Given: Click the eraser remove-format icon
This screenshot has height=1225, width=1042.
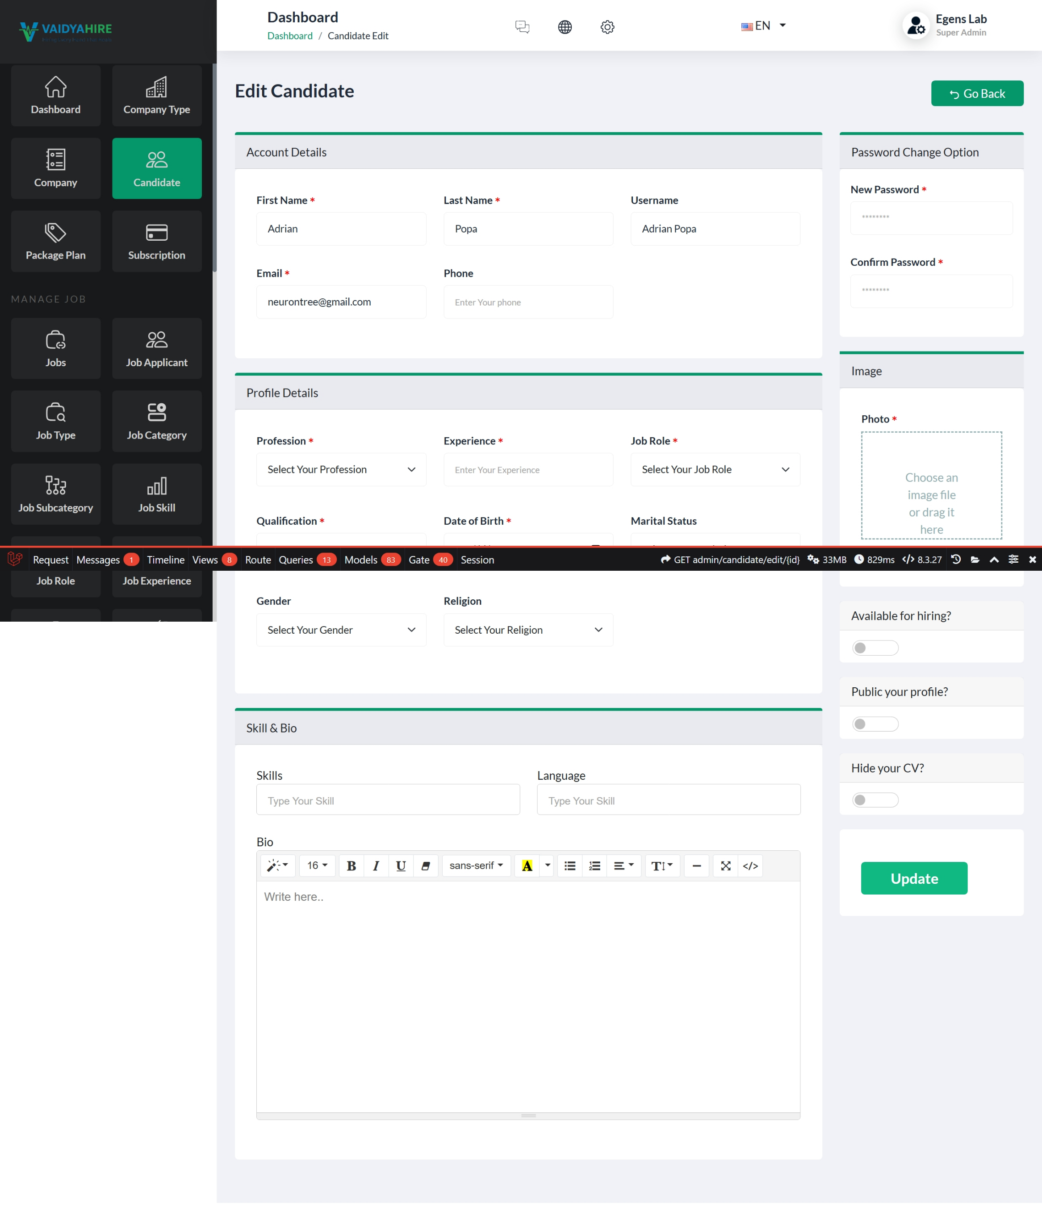Looking at the screenshot, I should tap(425, 865).
